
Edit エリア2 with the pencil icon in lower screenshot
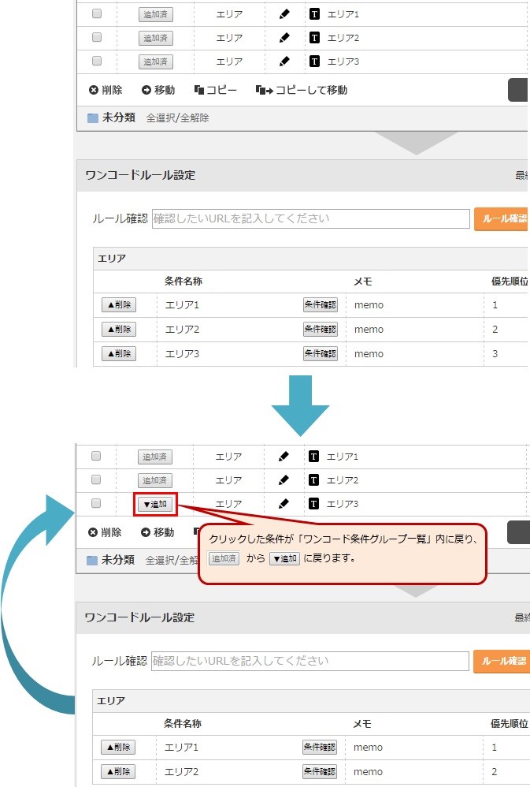coord(284,479)
